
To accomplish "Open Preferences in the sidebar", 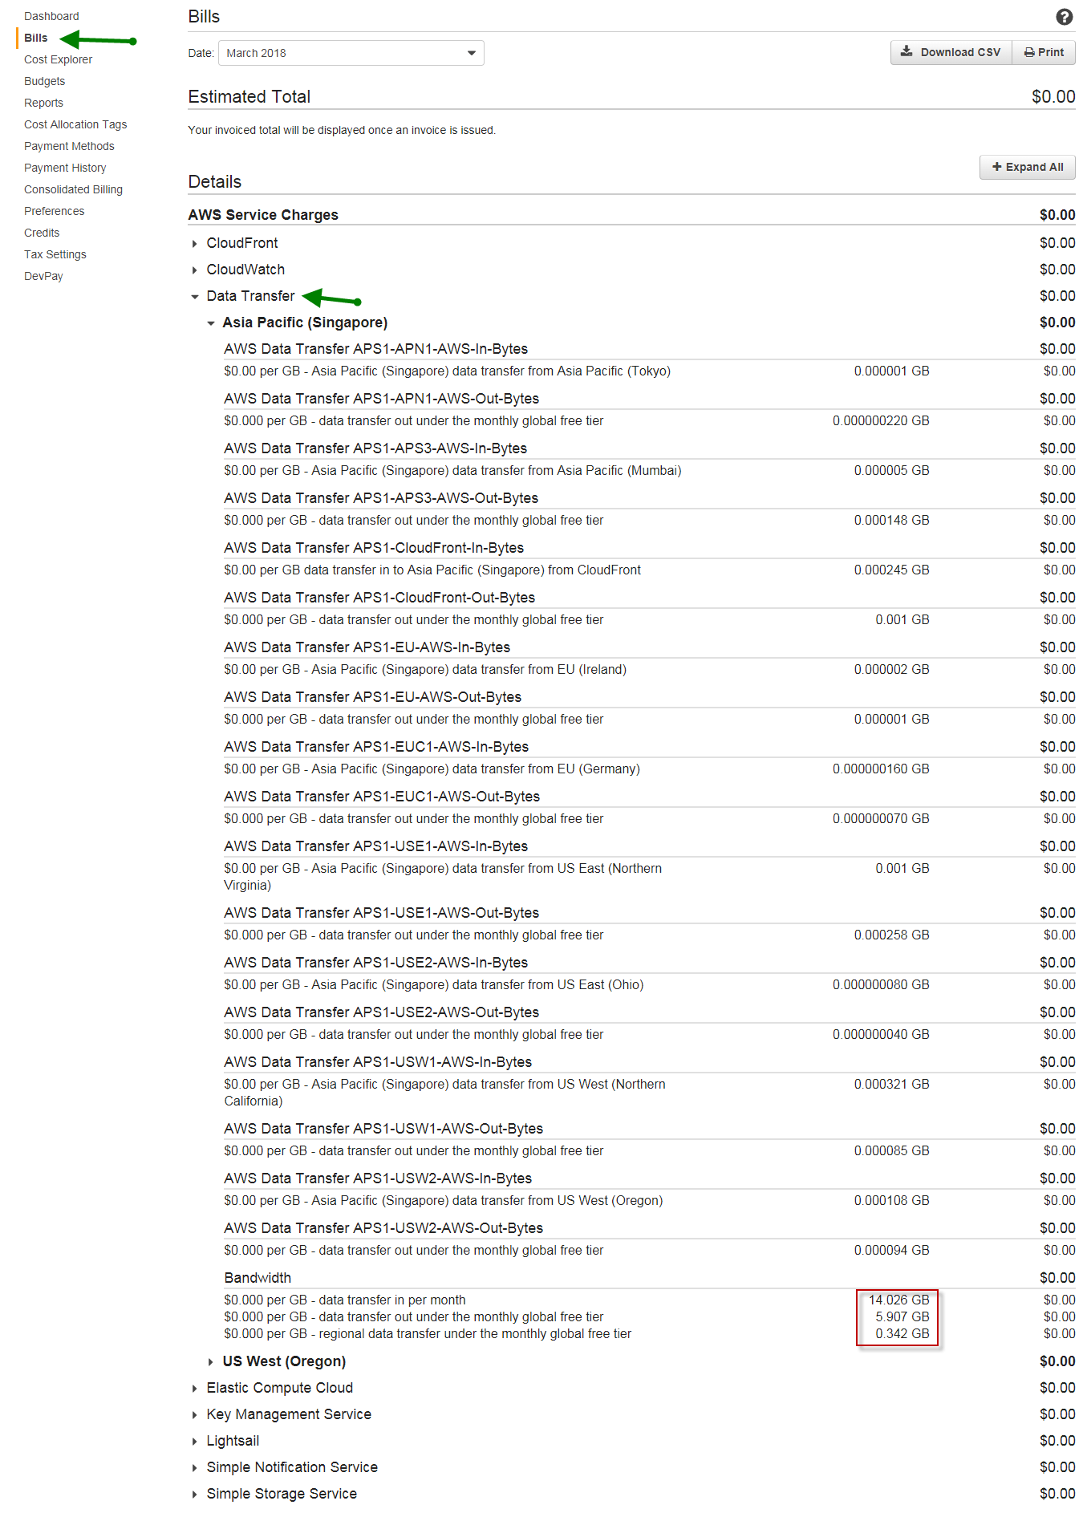I will (x=54, y=211).
